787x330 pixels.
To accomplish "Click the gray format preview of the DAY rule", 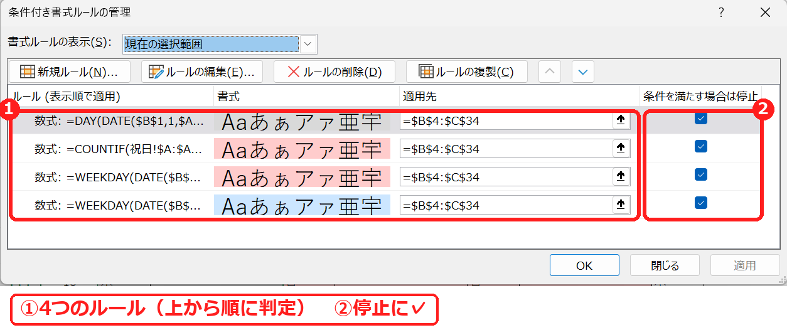I will click(x=302, y=121).
